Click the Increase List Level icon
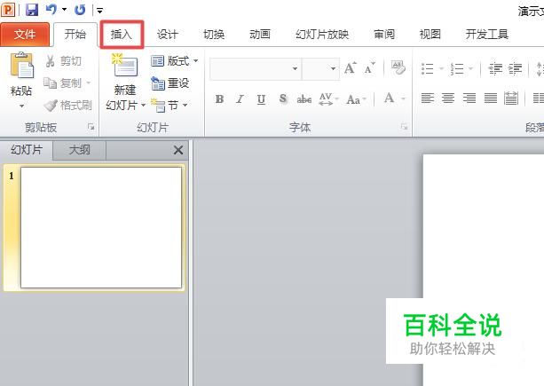 coord(516,68)
